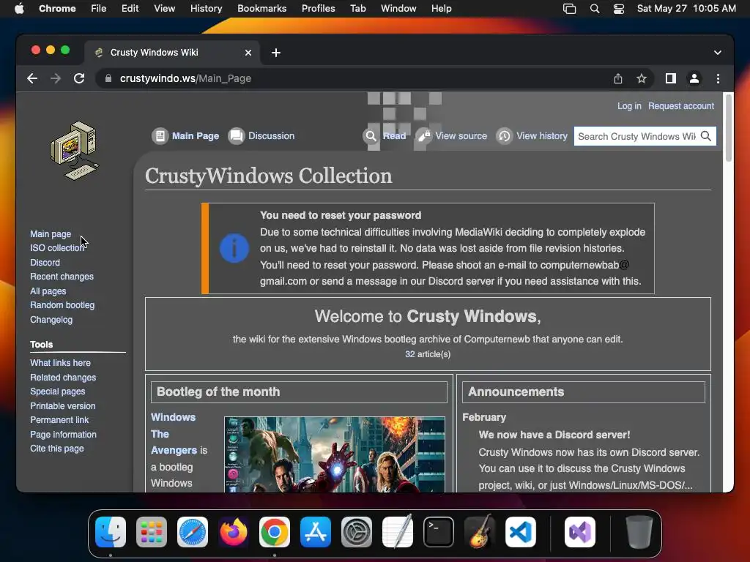Click the forward navigation arrow
This screenshot has width=750, height=562.
[56, 78]
